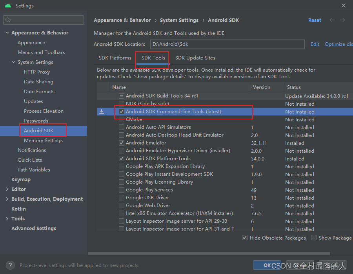The image size is (353, 274).
Task: Open Advanced Settings page
Action: pyautogui.click(x=34, y=229)
